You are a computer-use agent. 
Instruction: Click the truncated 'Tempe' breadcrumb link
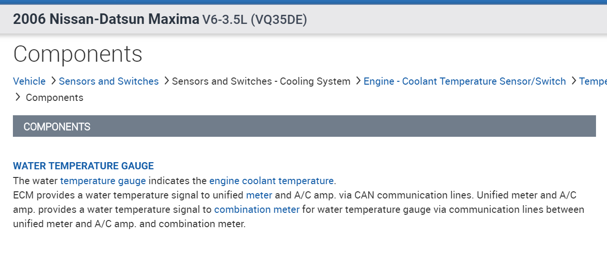point(593,81)
